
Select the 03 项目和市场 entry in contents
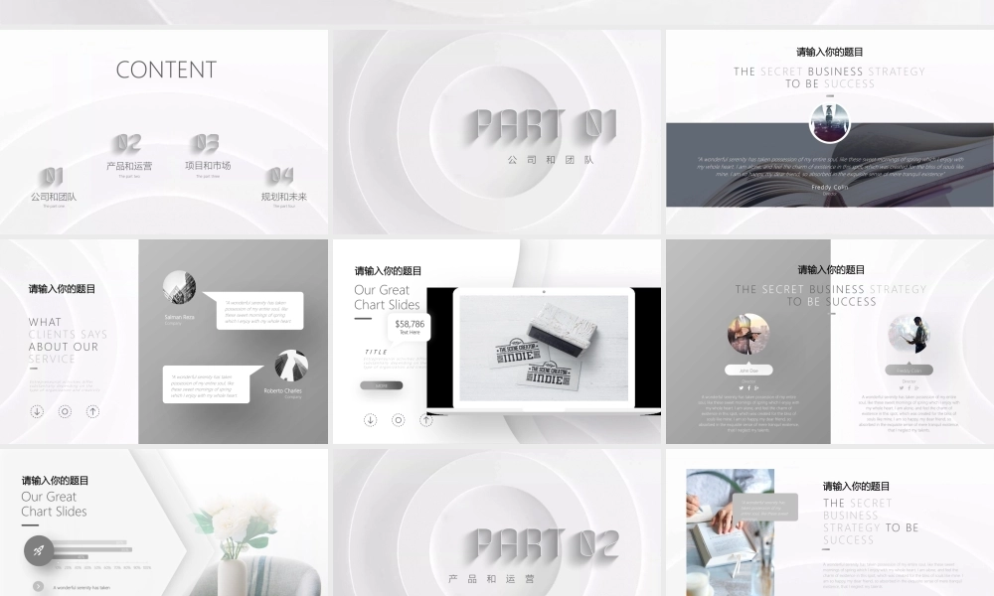(208, 156)
